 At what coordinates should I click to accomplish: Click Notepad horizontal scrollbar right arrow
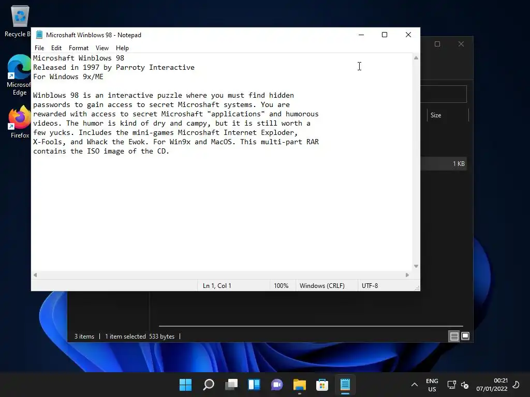(x=407, y=275)
